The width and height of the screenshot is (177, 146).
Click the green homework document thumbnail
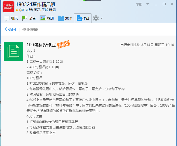(13, 51)
